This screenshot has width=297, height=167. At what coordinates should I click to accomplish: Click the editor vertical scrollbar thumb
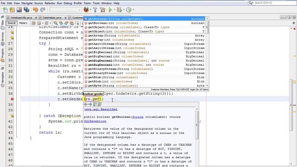(291, 105)
